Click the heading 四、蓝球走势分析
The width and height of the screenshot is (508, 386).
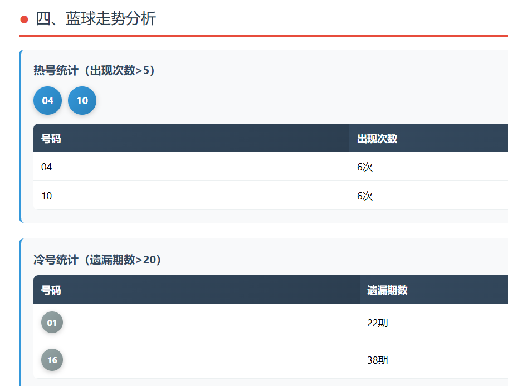tap(96, 19)
